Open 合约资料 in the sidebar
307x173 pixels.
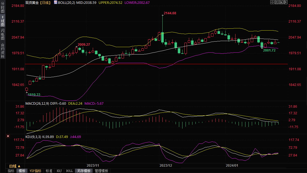(2, 50)
